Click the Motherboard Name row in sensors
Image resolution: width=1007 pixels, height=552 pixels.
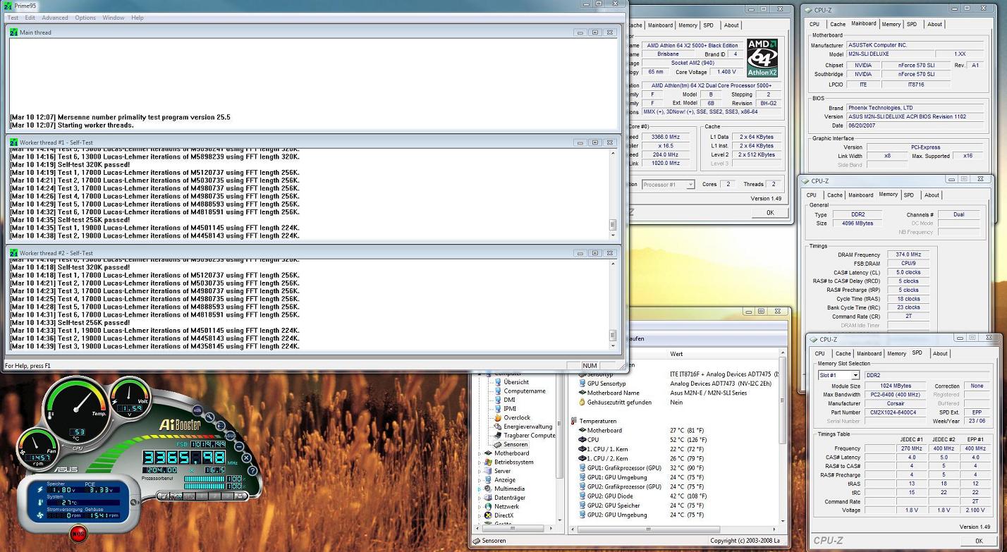coord(677,393)
